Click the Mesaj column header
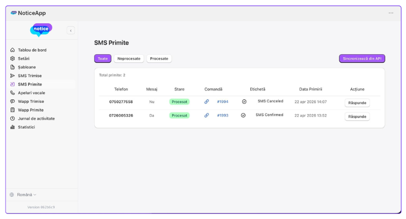 click(152, 89)
